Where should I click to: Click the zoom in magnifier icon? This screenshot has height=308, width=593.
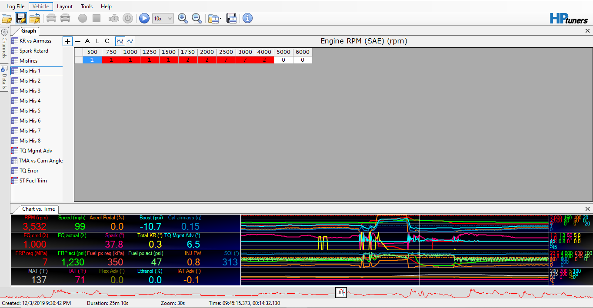183,18
